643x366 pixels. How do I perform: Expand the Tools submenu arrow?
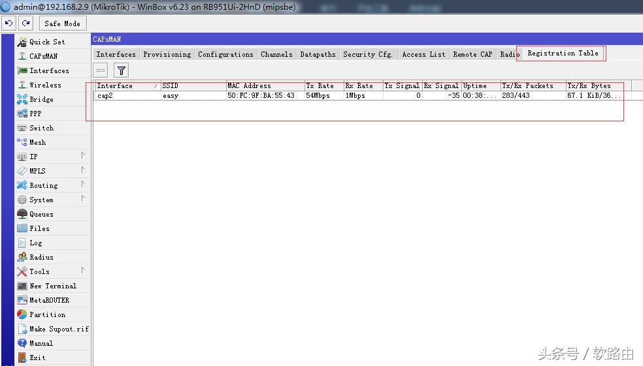pyautogui.click(x=83, y=270)
